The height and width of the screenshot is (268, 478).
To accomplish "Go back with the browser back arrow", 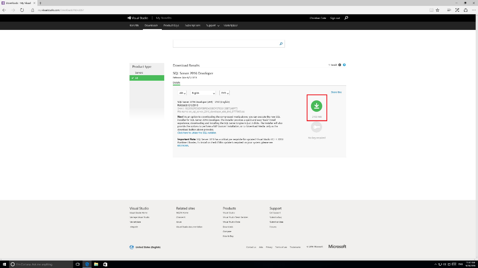I will 4,9.
